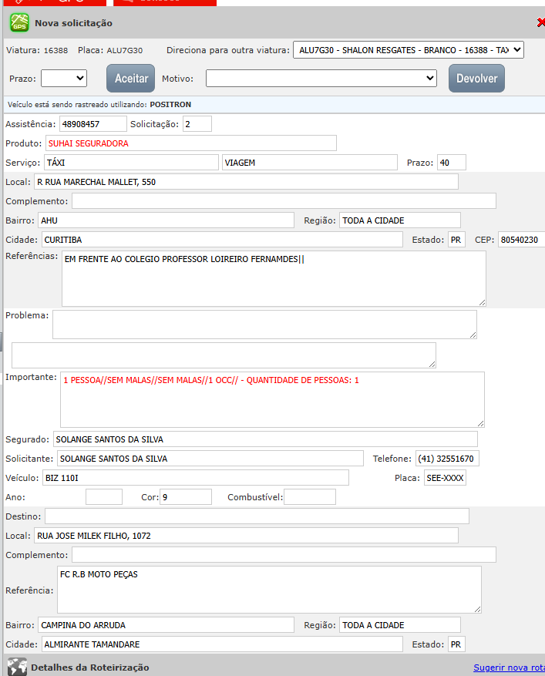Open the top Prazo dropdown
The image size is (545, 676).
[x=64, y=79]
